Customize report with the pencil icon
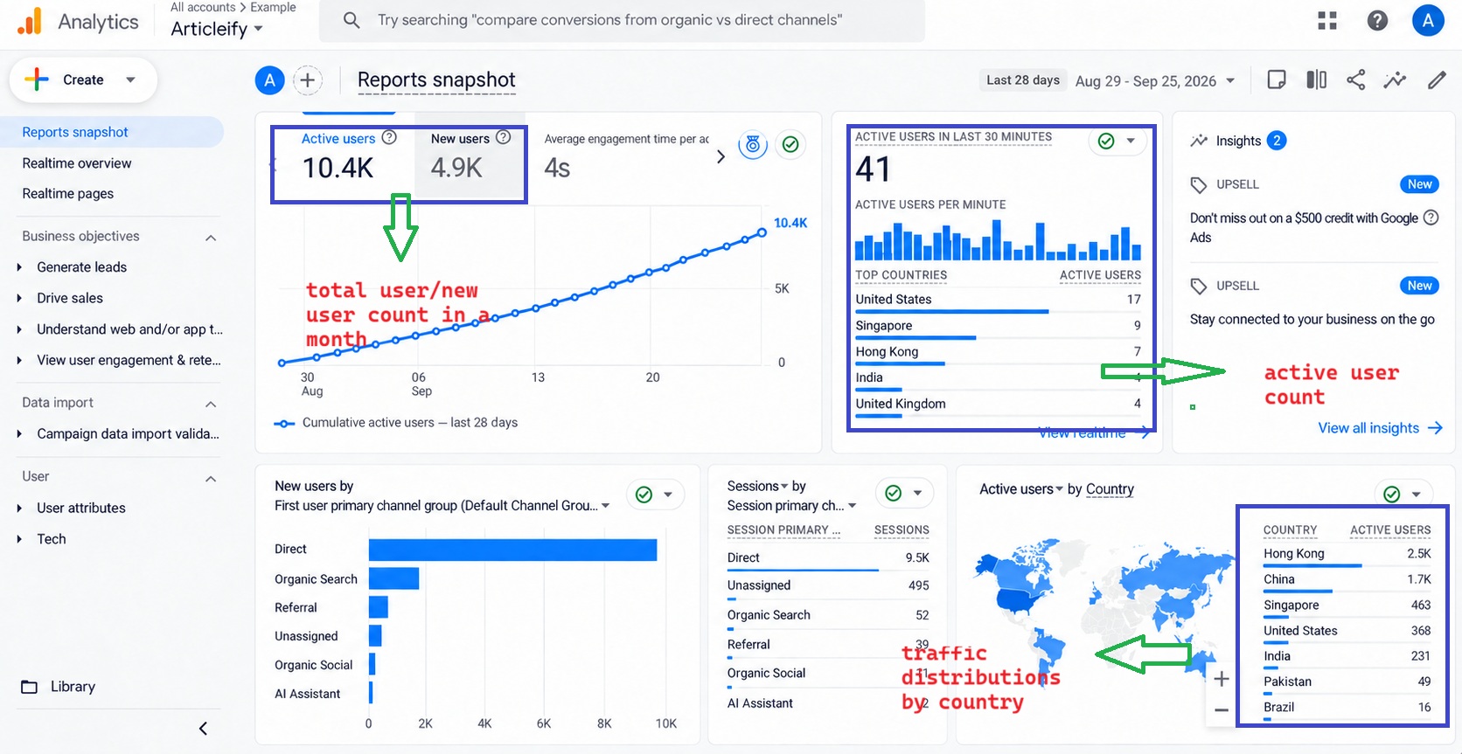Image resolution: width=1462 pixels, height=754 pixels. [1437, 80]
